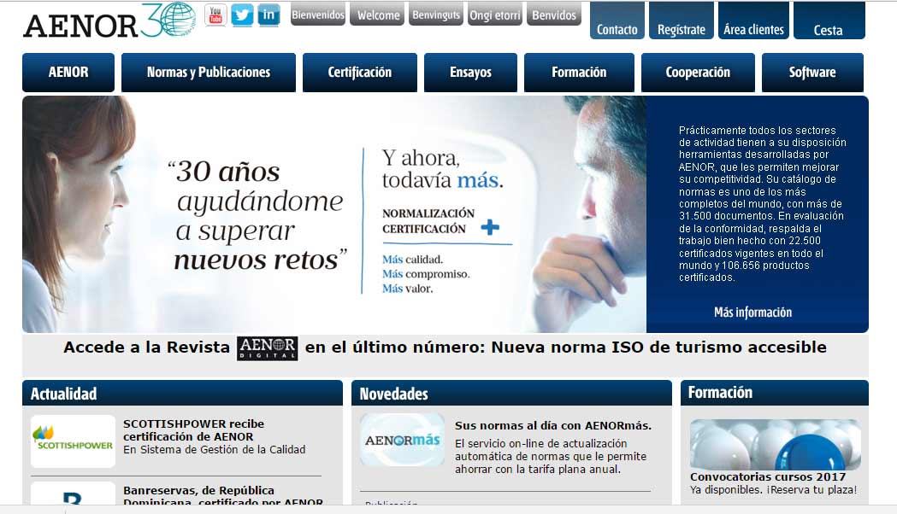The height and width of the screenshot is (514, 897).
Task: Open the AENOR Twitter icon
Action: [x=242, y=15]
